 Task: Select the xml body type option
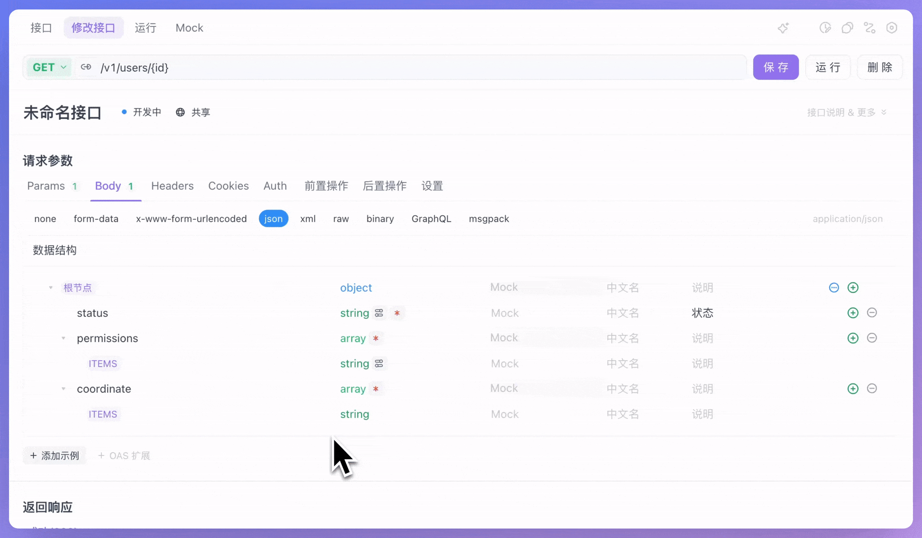pyautogui.click(x=308, y=219)
